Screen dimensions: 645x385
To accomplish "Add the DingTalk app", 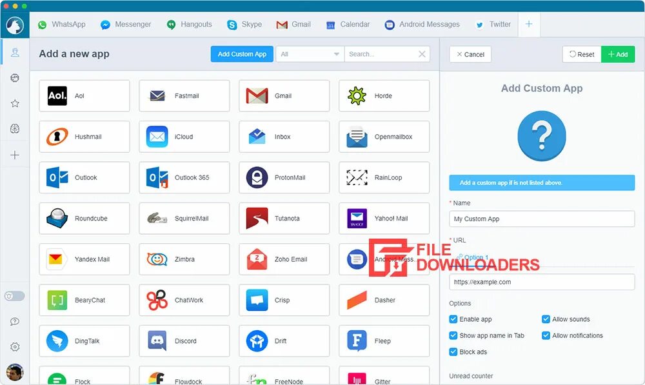I will point(84,341).
